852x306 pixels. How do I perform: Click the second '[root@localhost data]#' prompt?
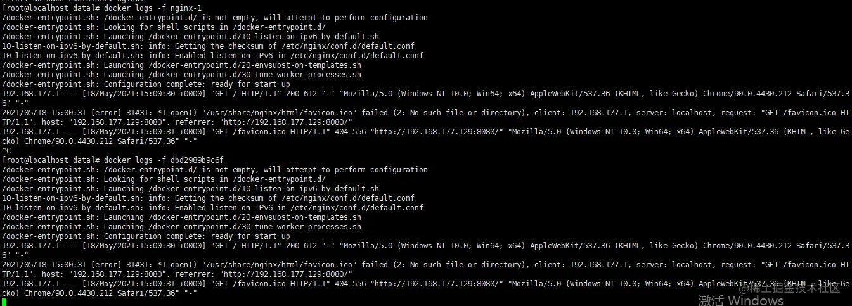click(51, 160)
